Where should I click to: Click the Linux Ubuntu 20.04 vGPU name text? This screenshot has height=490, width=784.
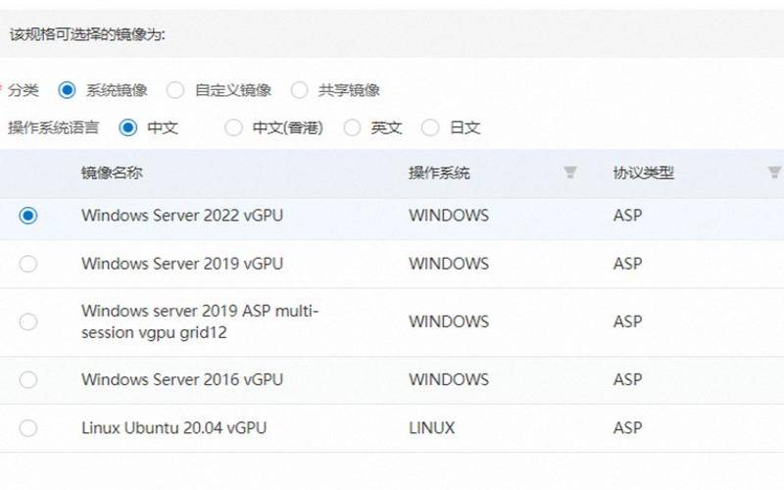[173, 428]
